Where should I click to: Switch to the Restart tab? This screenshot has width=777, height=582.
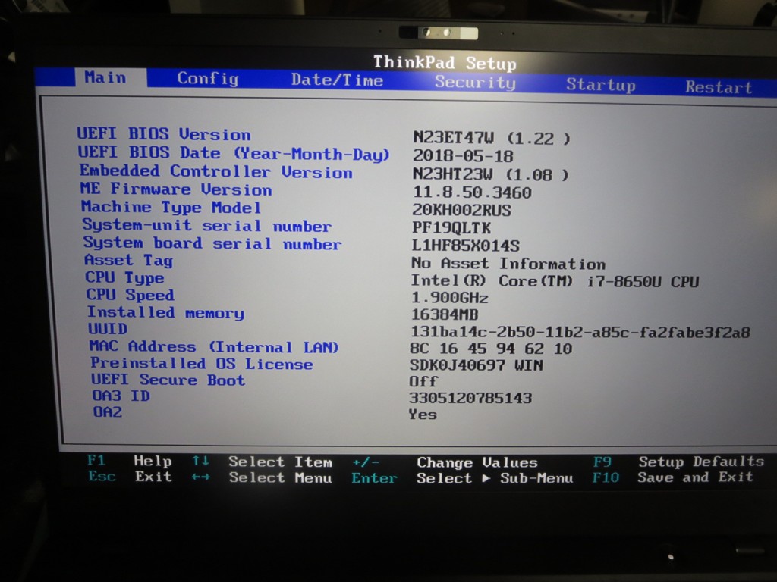point(719,87)
